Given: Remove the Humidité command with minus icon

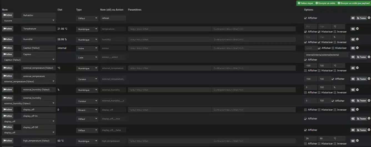Looking at the screenshot, I should pos(357,39).
